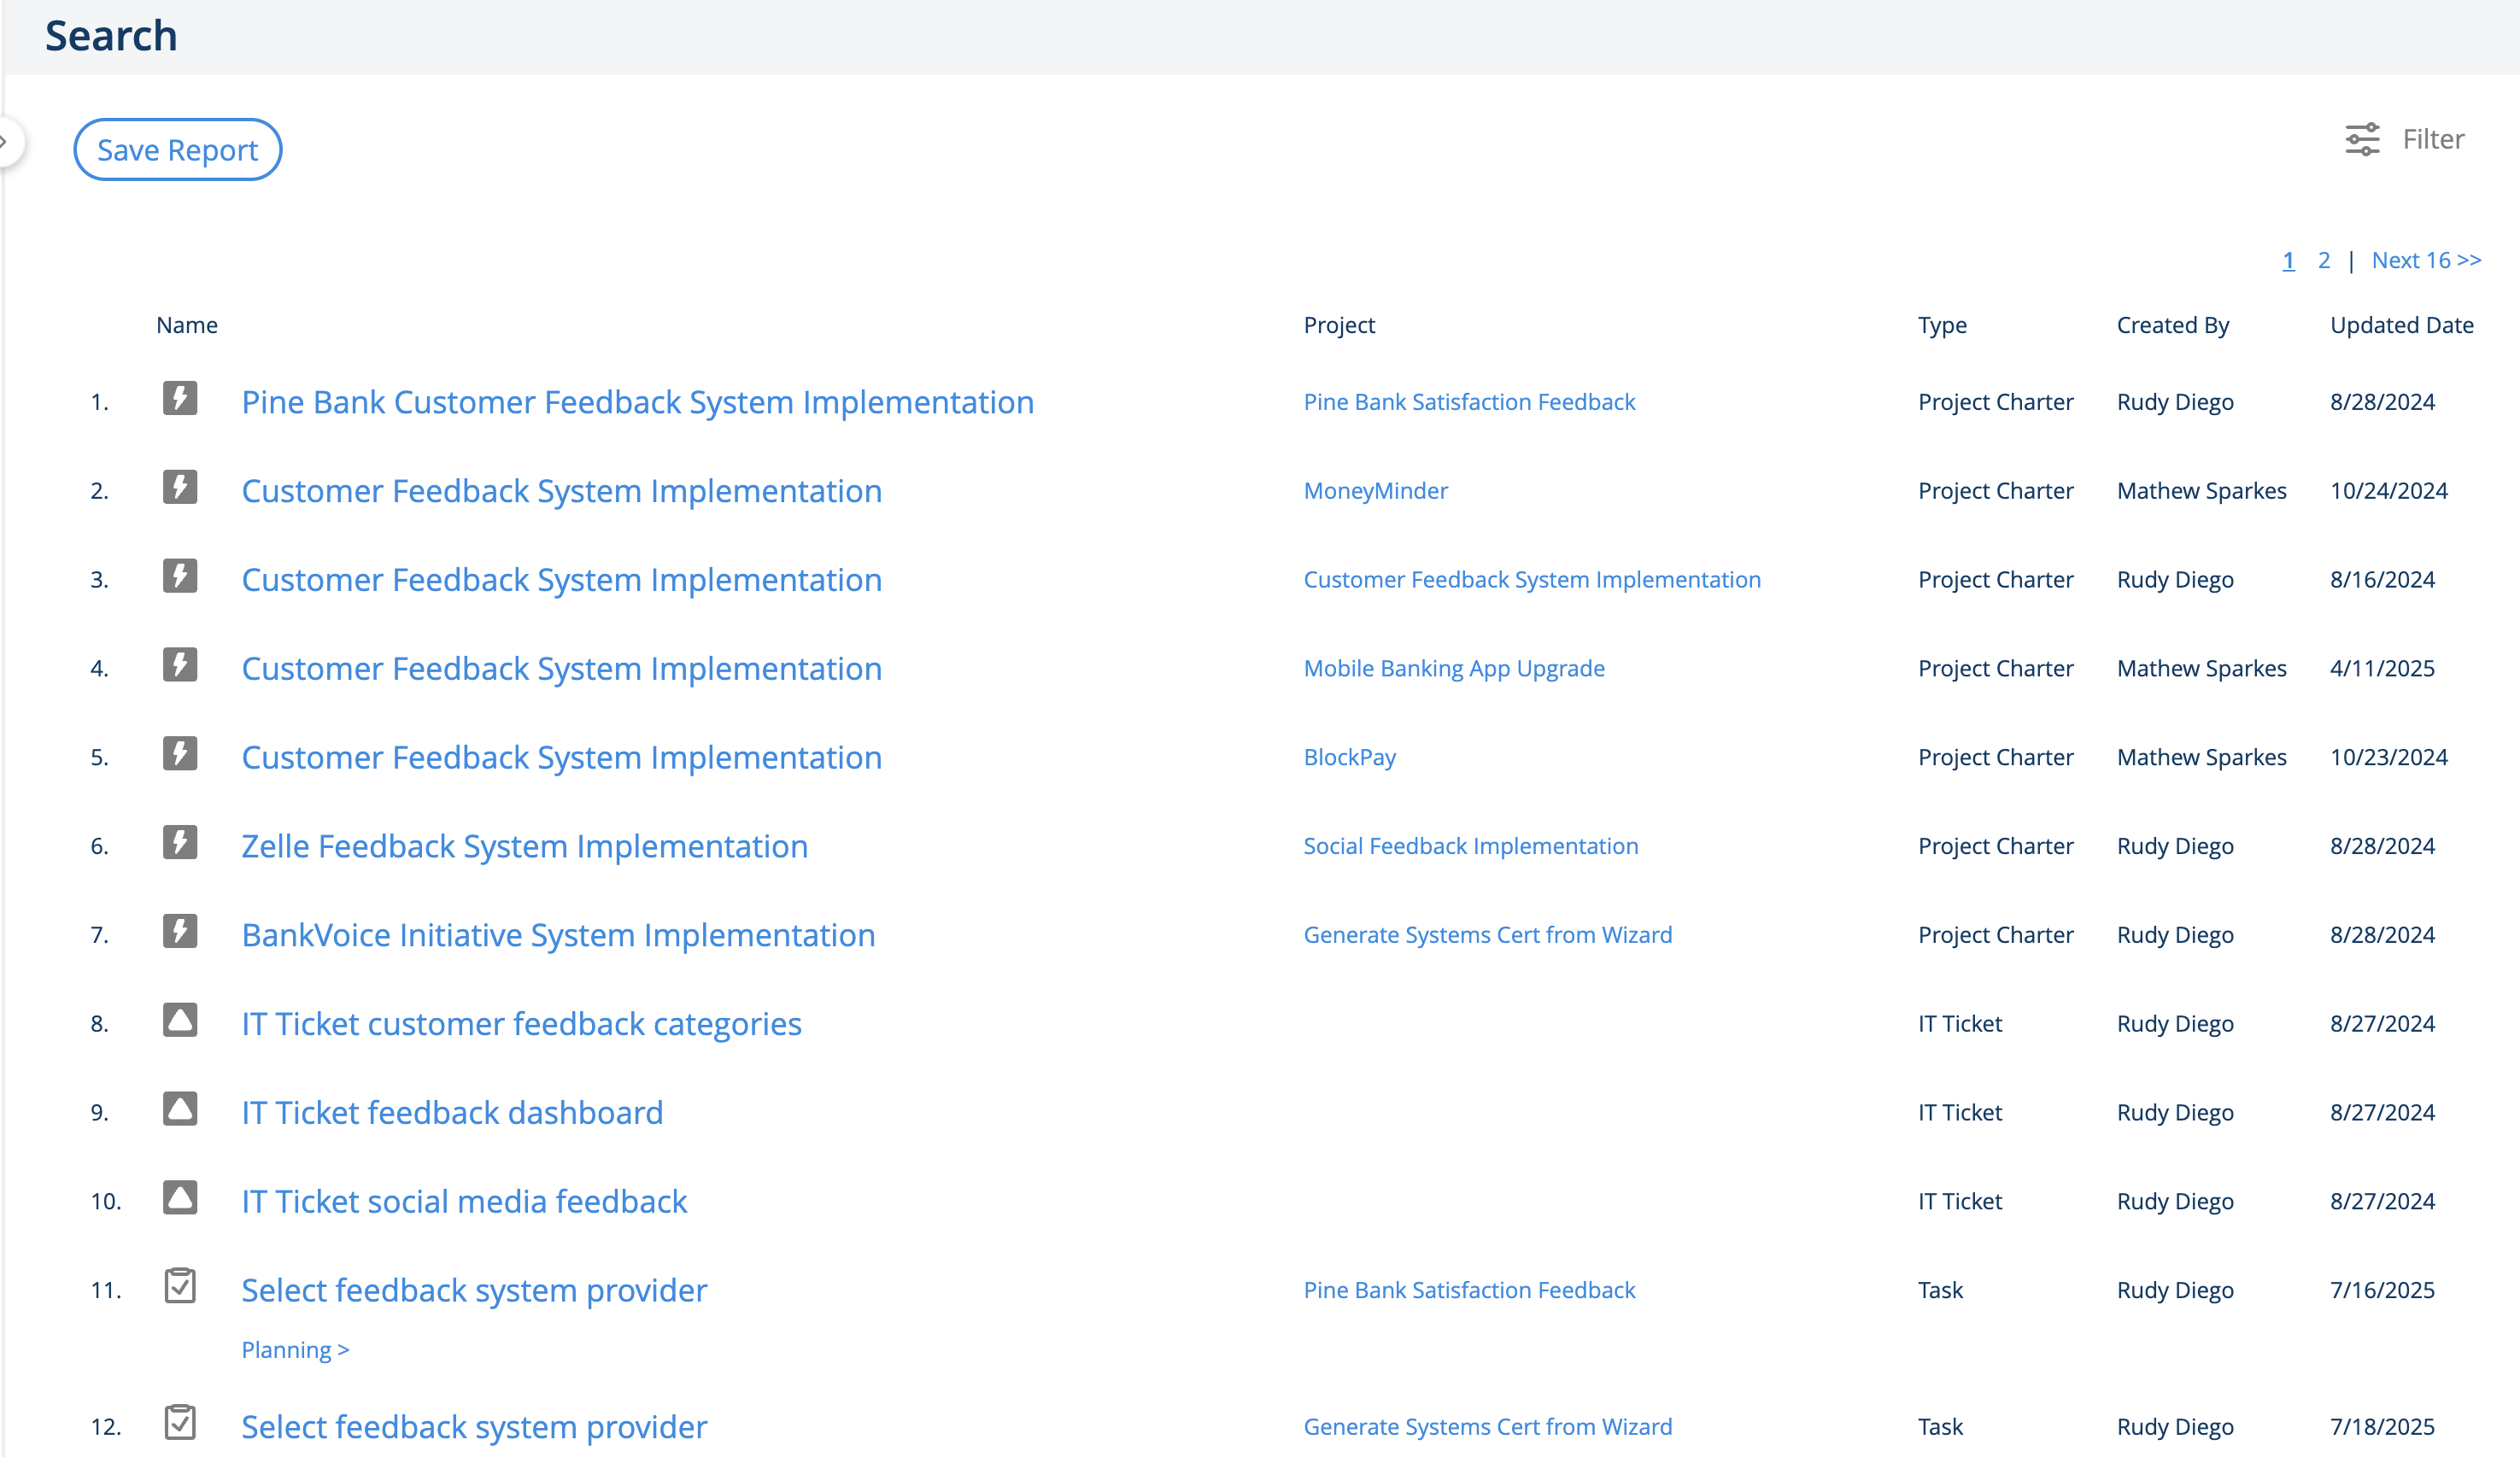Open BankVoice Initiative System Implementation
Screen dimensions: 2520x1457
558,936
